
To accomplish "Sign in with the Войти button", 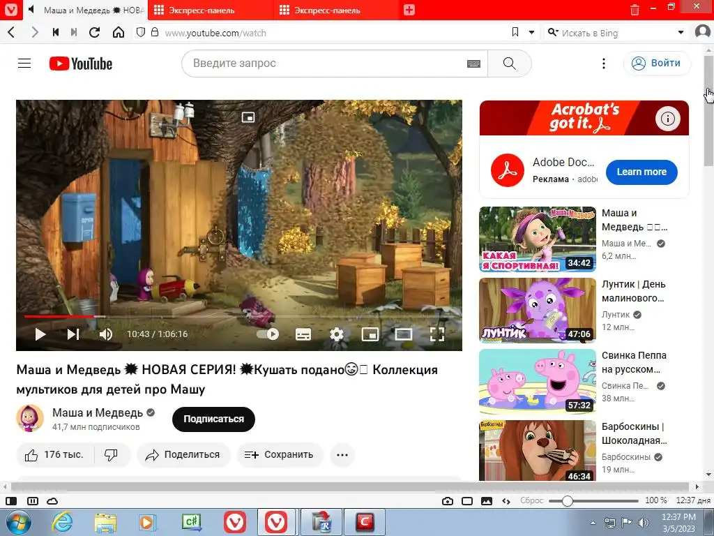I will tap(657, 64).
